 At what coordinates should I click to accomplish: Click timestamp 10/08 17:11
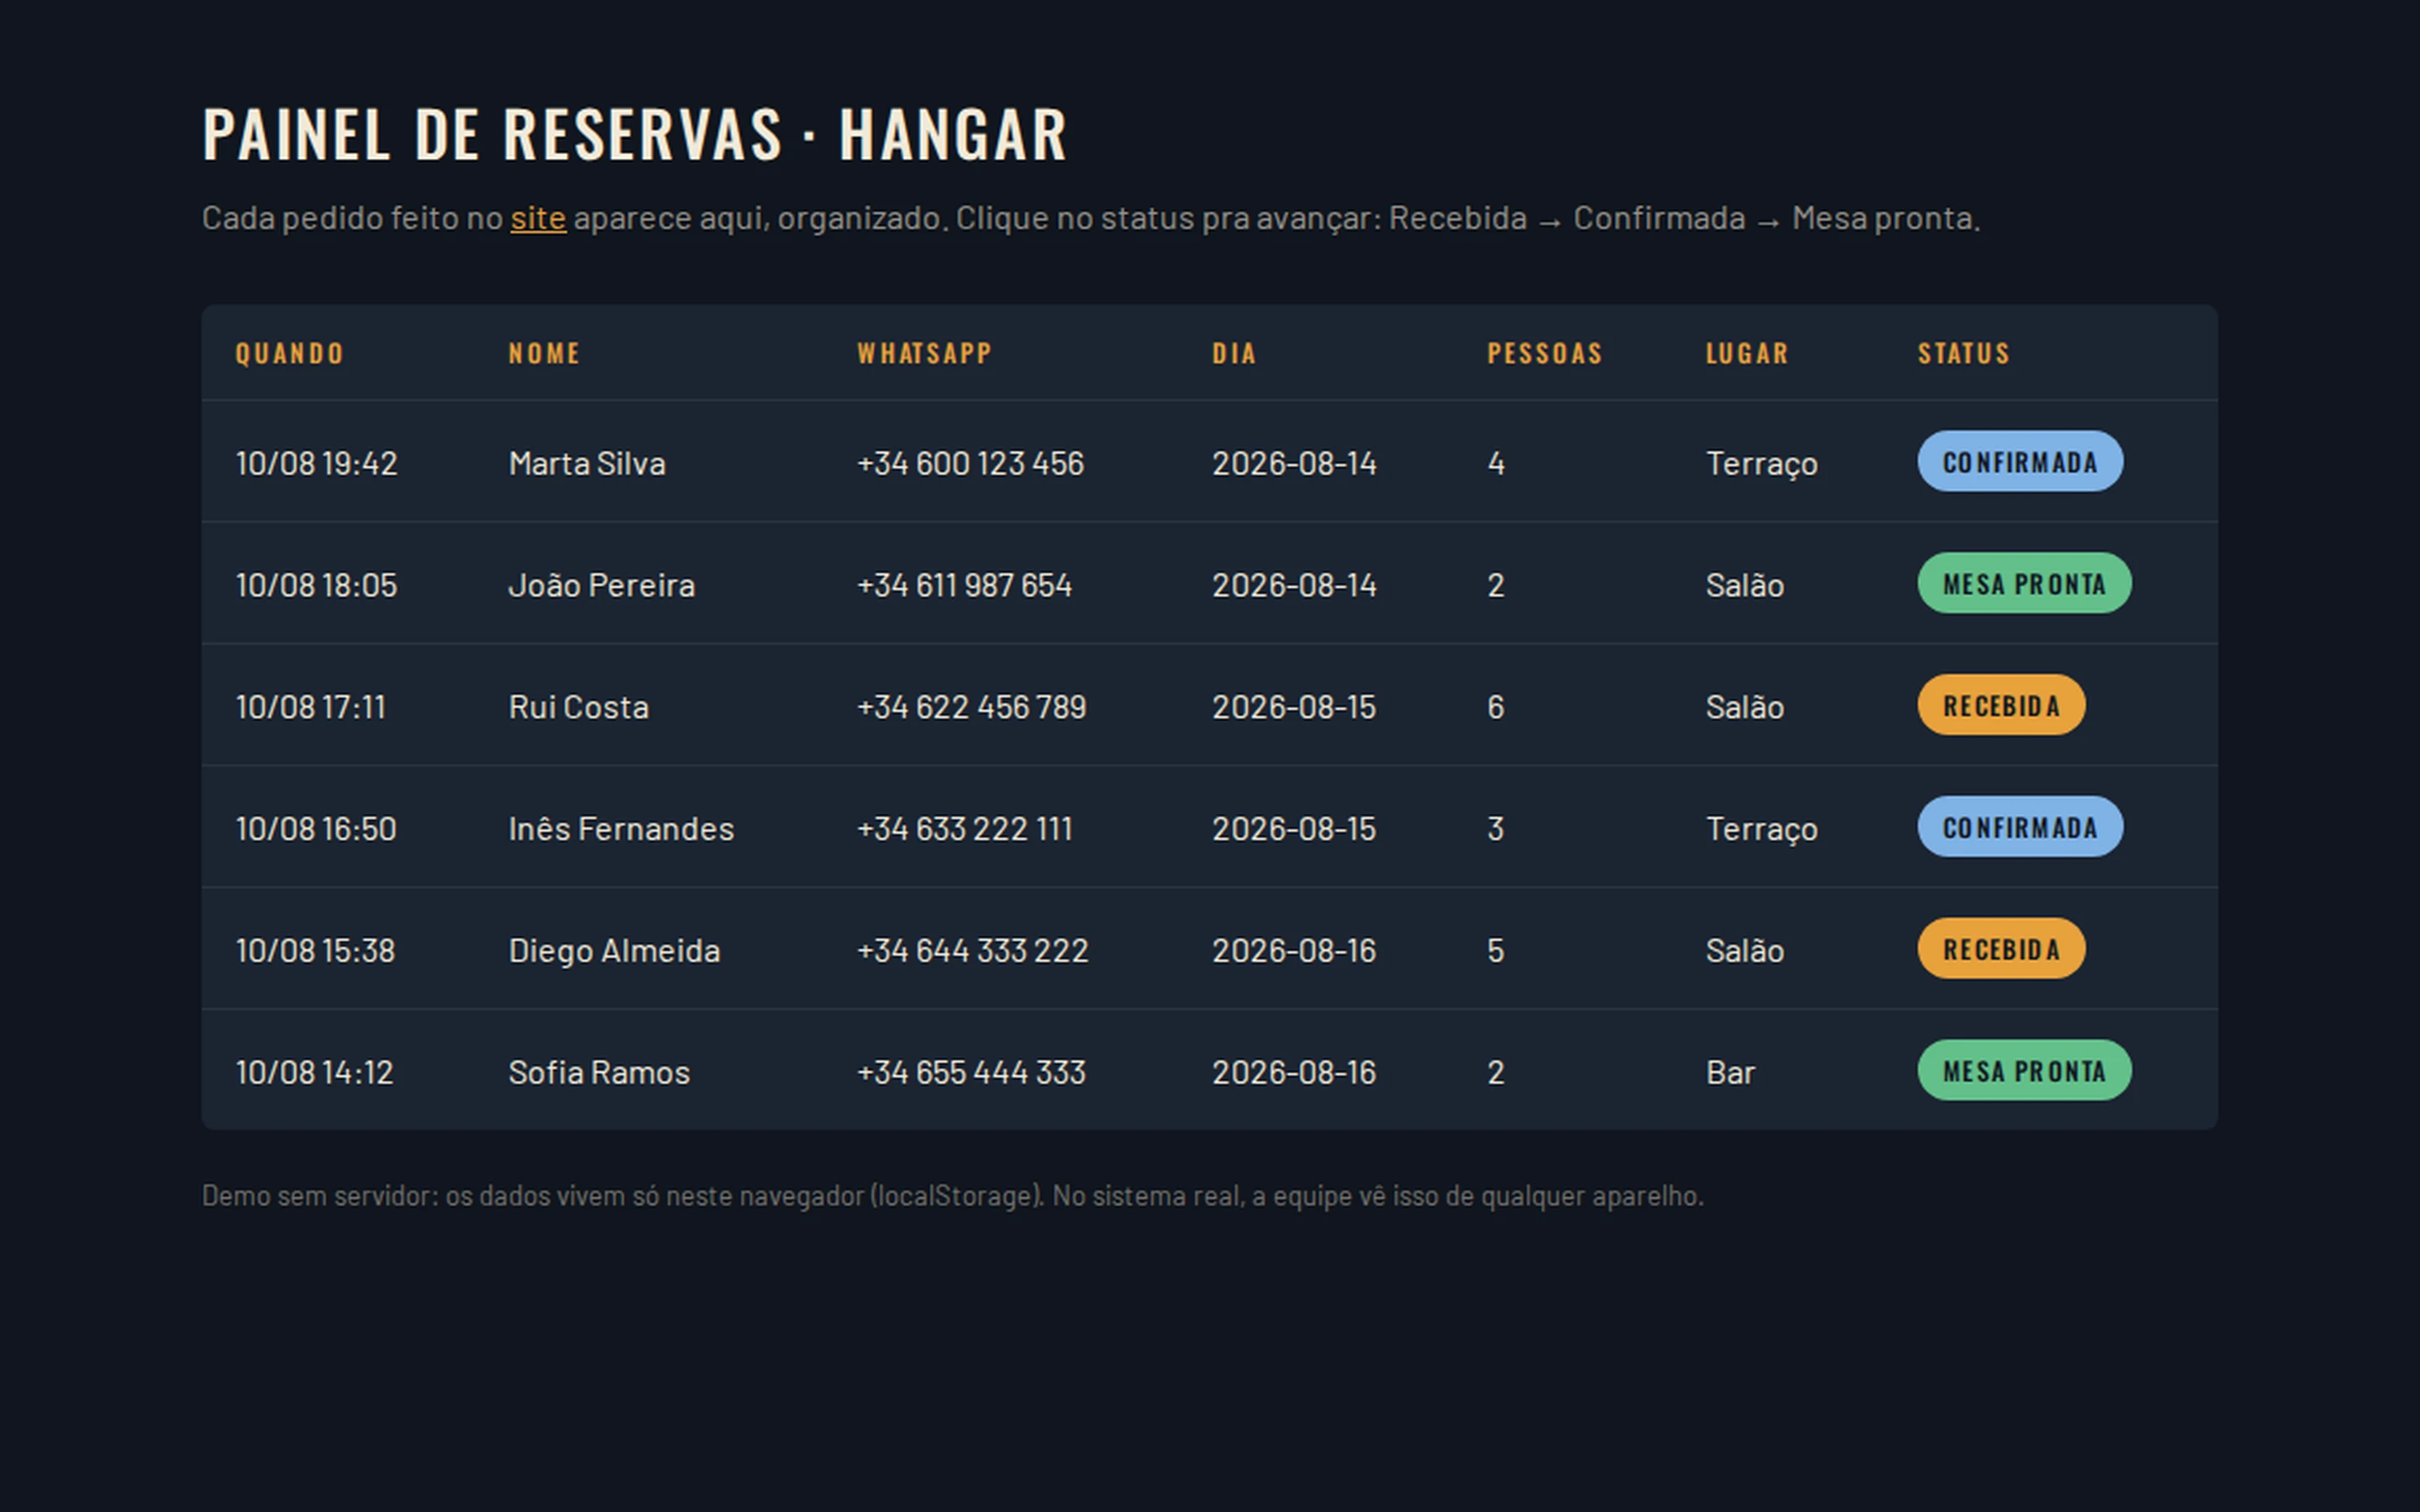(x=310, y=708)
